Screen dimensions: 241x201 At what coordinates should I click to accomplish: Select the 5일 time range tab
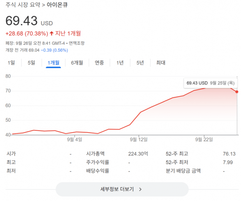pos(31,63)
